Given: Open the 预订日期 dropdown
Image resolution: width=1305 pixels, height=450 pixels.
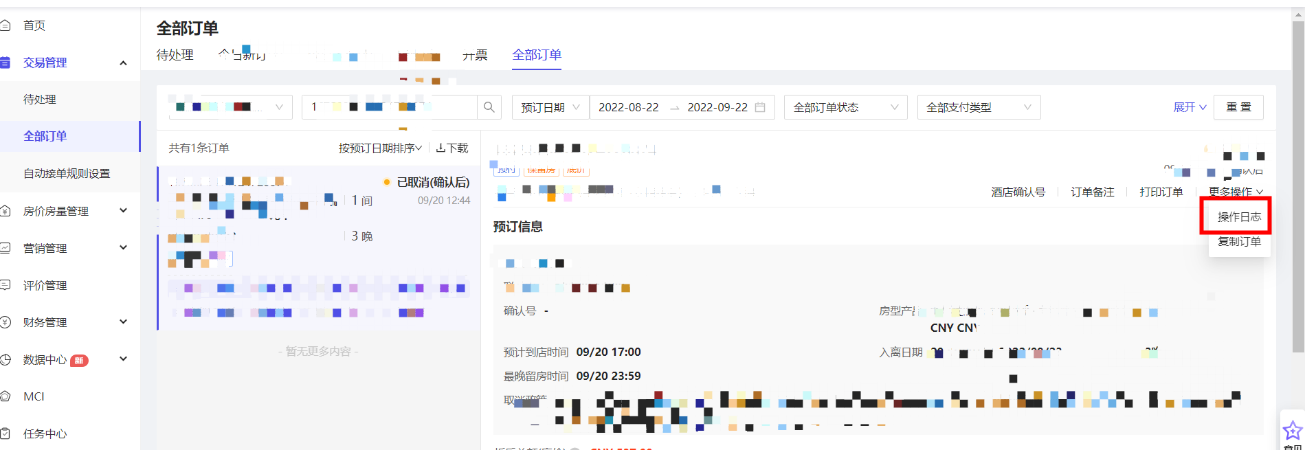Looking at the screenshot, I should [550, 107].
